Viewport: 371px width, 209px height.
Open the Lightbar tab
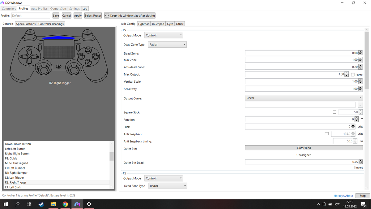pyautogui.click(x=143, y=24)
